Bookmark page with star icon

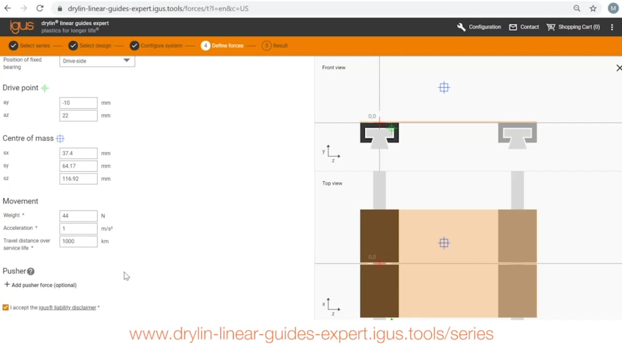pyautogui.click(x=593, y=8)
